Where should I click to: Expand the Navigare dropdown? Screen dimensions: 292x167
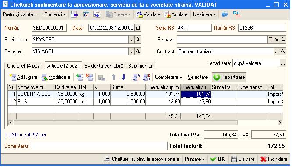tap(204, 14)
